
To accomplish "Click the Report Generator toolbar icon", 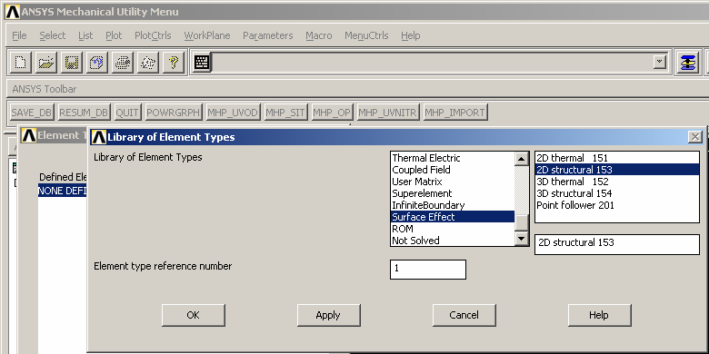I will click(148, 63).
